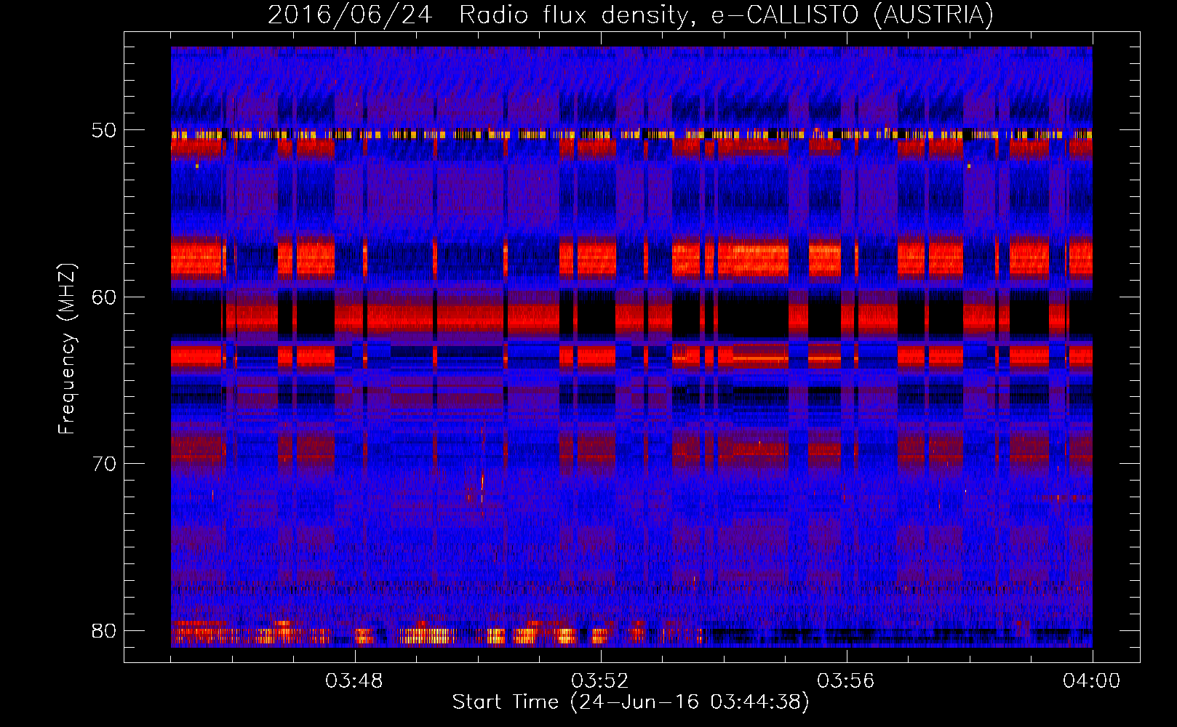
Task: Click the frequency tick label 50
Action: [x=104, y=131]
